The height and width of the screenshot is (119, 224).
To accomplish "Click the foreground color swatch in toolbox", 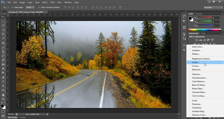I will [x=2, y=105].
